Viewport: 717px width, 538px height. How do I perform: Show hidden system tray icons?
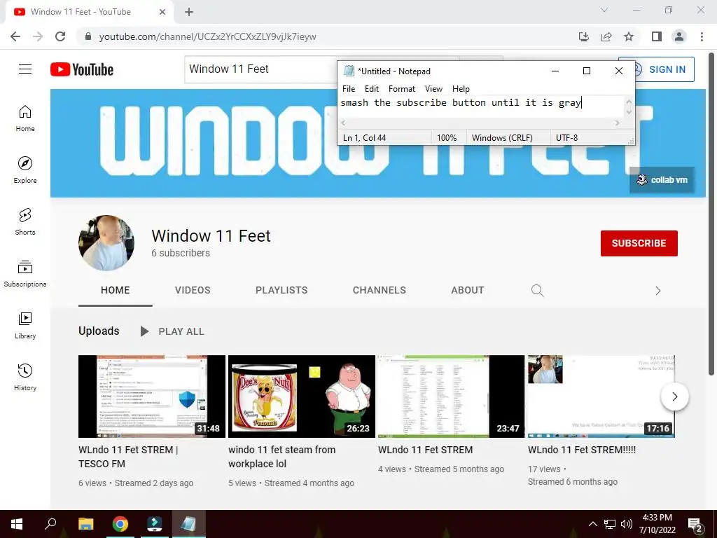tap(592, 524)
